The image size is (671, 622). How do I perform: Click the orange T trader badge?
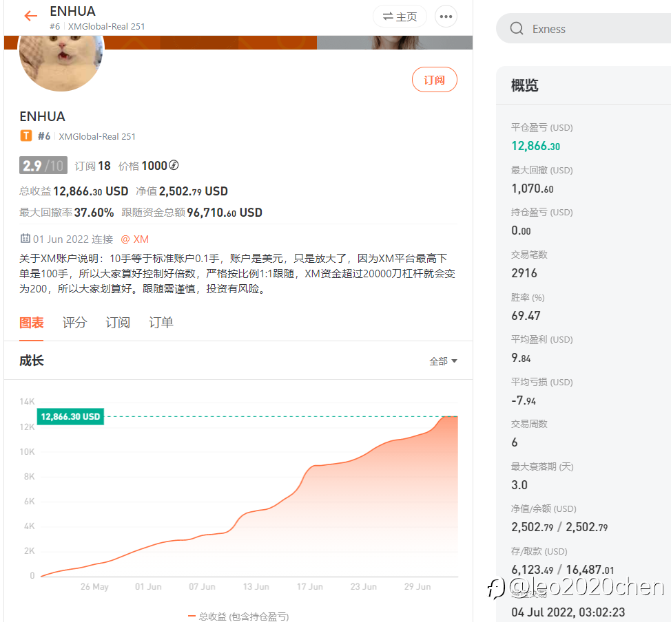point(26,136)
